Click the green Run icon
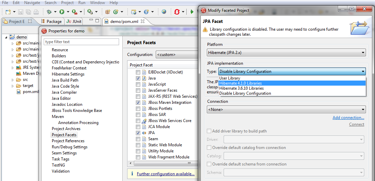 pyautogui.click(x=62, y=11)
